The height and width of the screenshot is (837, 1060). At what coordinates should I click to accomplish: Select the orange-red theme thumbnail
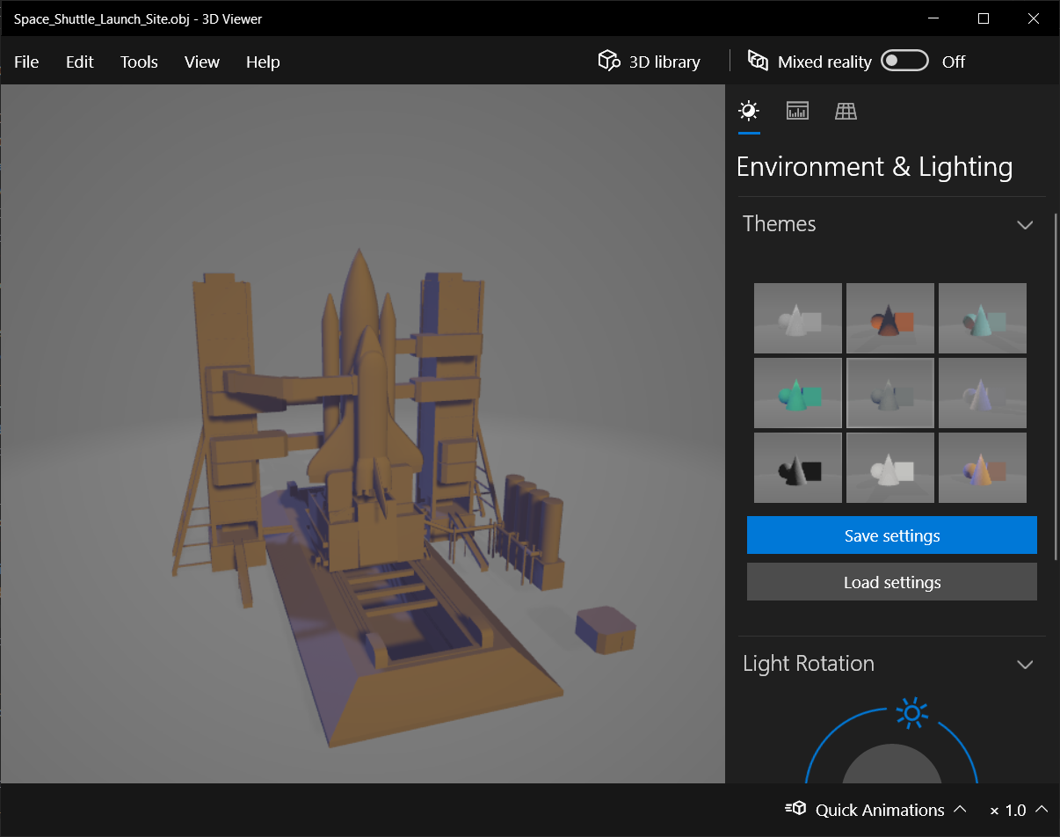pyautogui.click(x=889, y=318)
